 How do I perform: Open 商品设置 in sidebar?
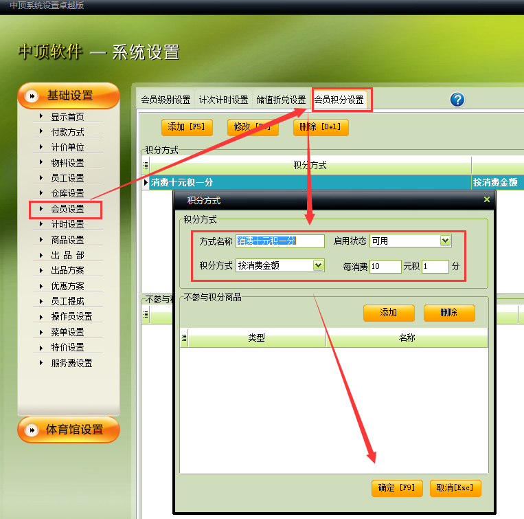click(x=67, y=240)
